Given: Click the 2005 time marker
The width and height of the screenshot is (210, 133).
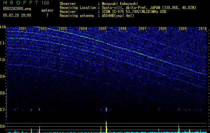Looking at the screenshot, I should pyautogui.click(x=102, y=28).
